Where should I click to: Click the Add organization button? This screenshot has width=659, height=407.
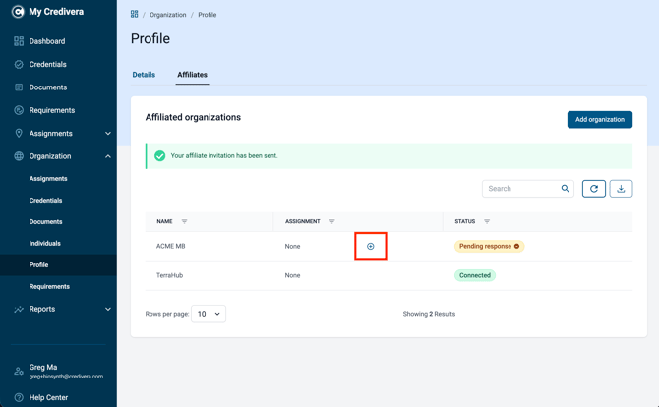[x=600, y=120]
